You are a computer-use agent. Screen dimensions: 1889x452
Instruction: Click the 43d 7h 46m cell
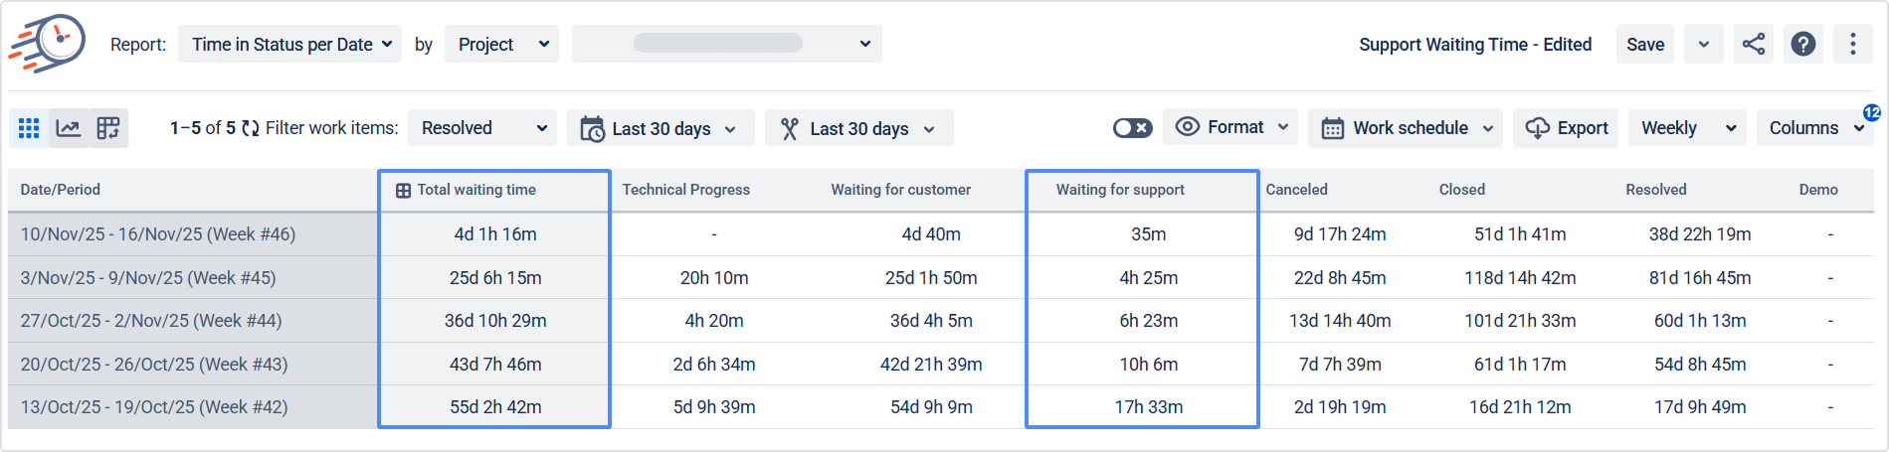coord(495,365)
